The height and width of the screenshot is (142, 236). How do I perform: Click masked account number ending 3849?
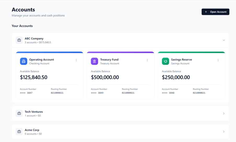97,93
